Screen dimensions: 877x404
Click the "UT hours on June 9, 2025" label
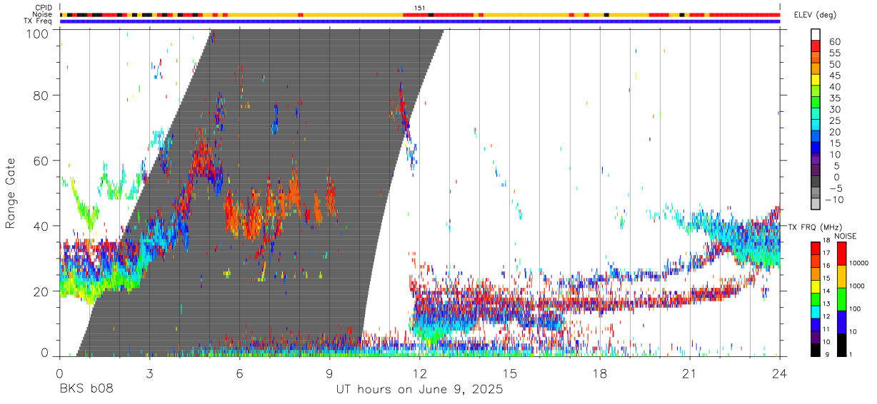coord(420,390)
